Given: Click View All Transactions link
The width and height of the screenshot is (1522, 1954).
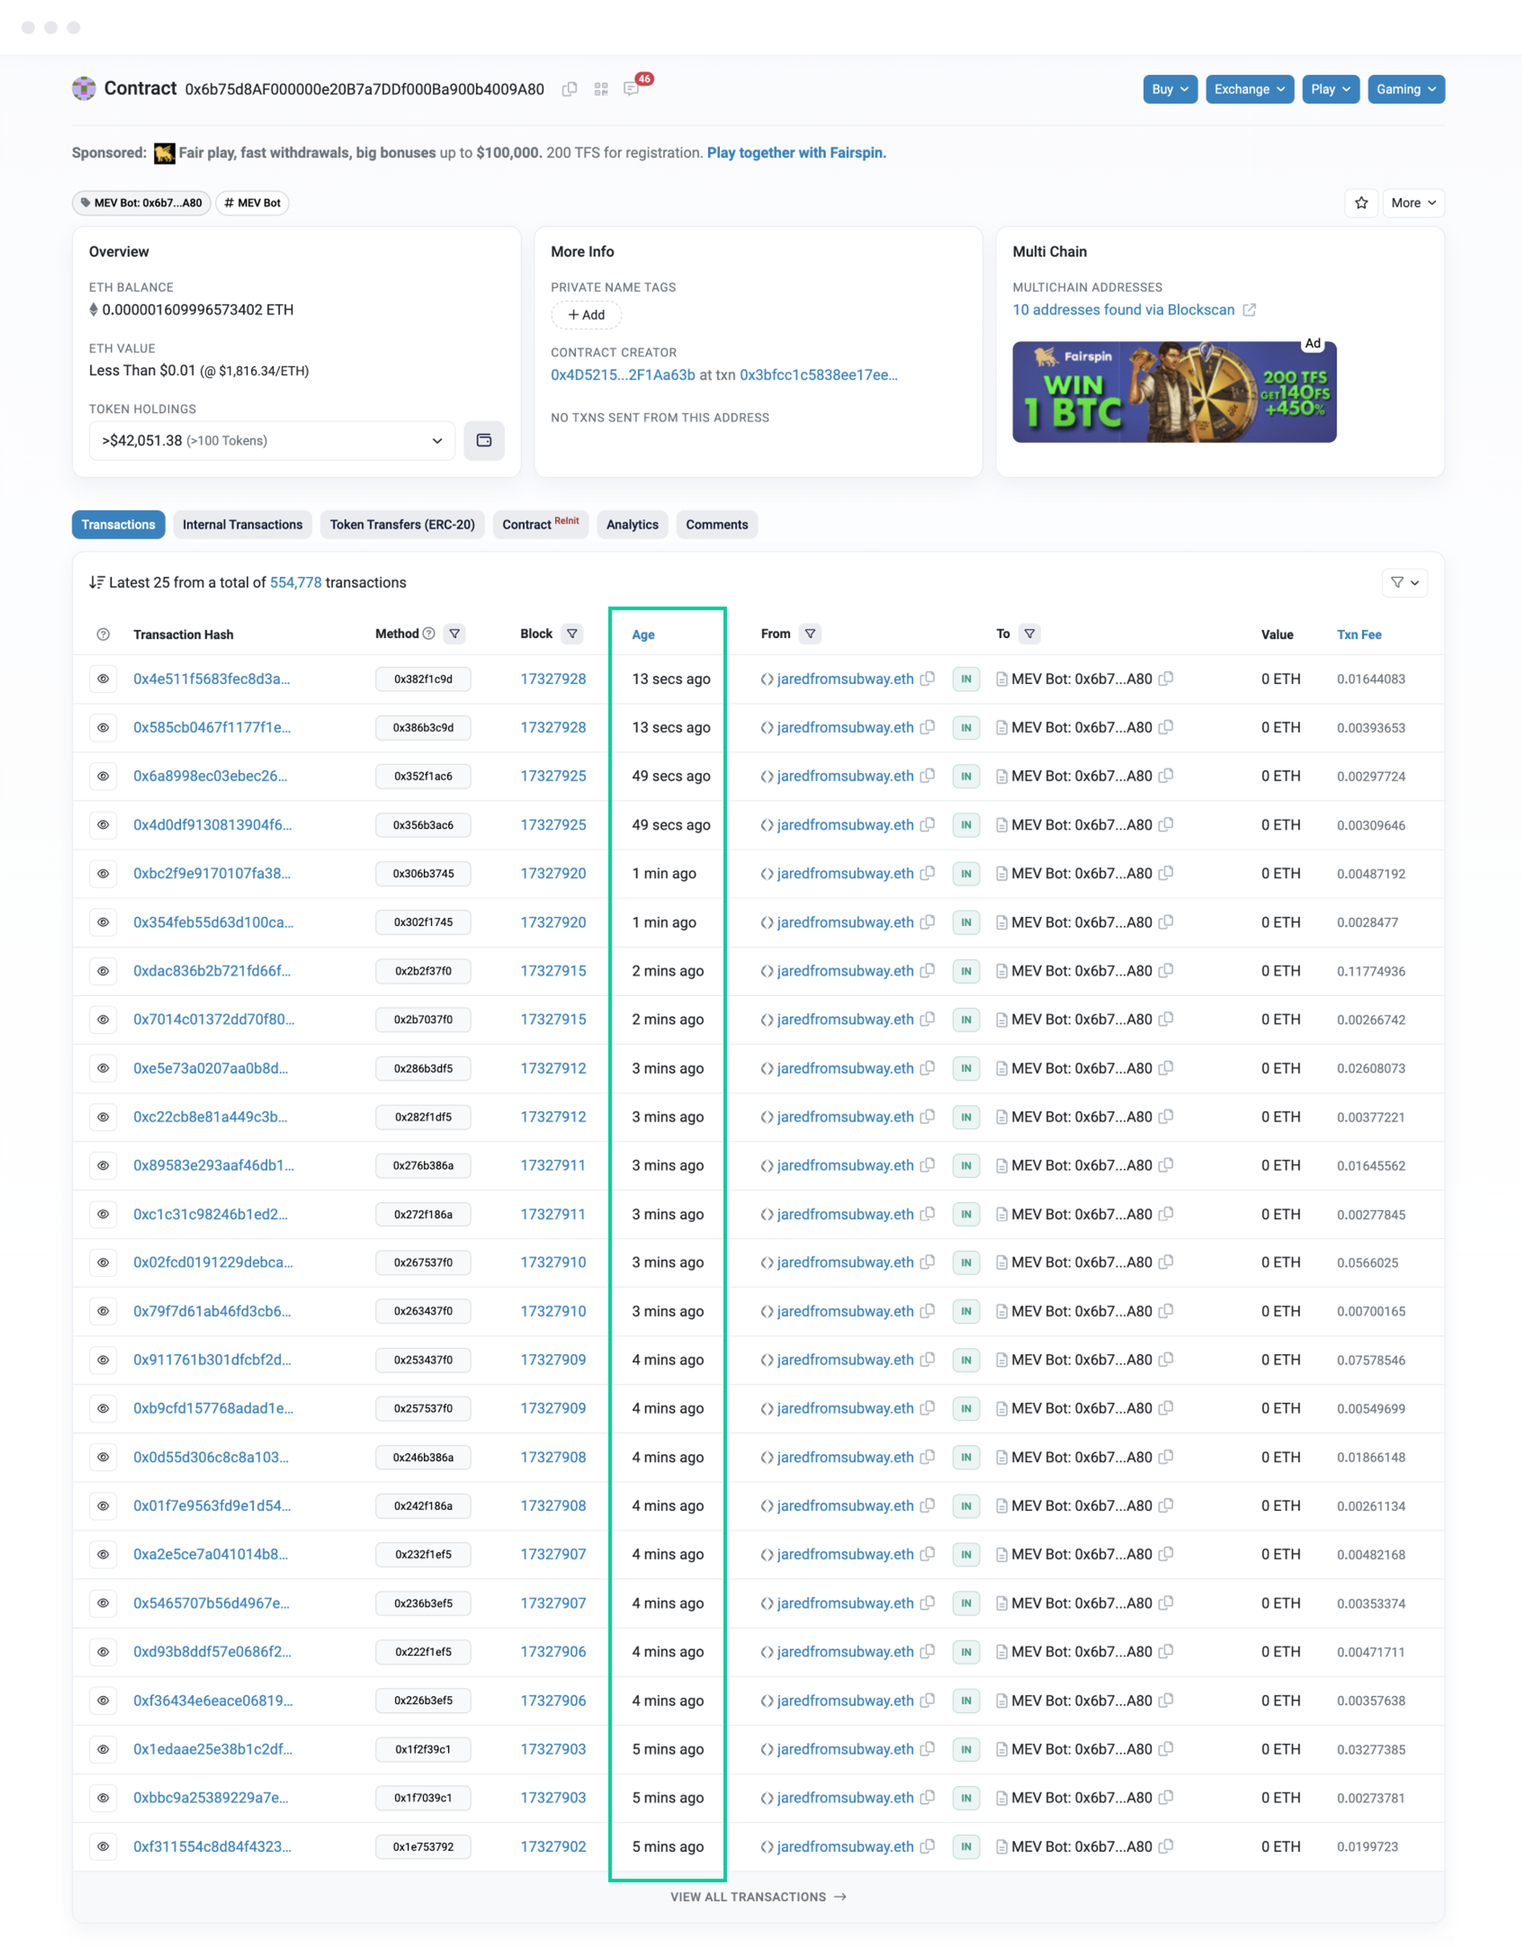Looking at the screenshot, I should coord(758,1897).
